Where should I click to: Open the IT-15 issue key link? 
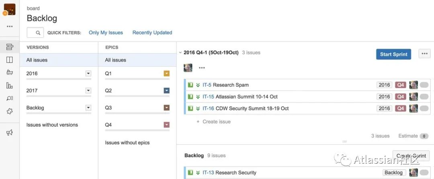208,97
